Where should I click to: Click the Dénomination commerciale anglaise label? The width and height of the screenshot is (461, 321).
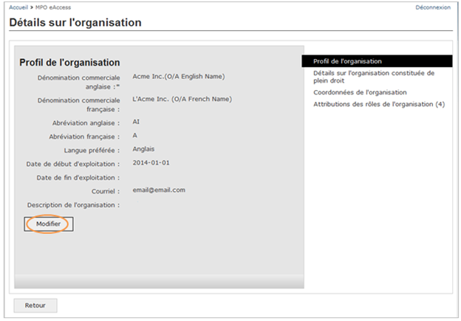[79, 82]
